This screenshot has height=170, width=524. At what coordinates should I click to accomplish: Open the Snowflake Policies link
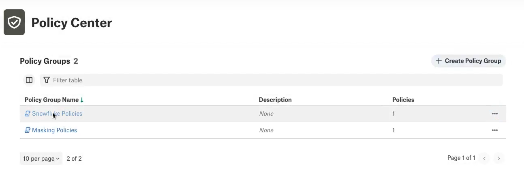pos(57,114)
